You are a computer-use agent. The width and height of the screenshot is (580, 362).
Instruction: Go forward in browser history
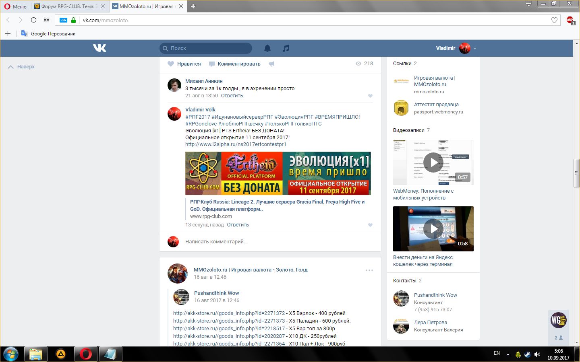point(21,20)
